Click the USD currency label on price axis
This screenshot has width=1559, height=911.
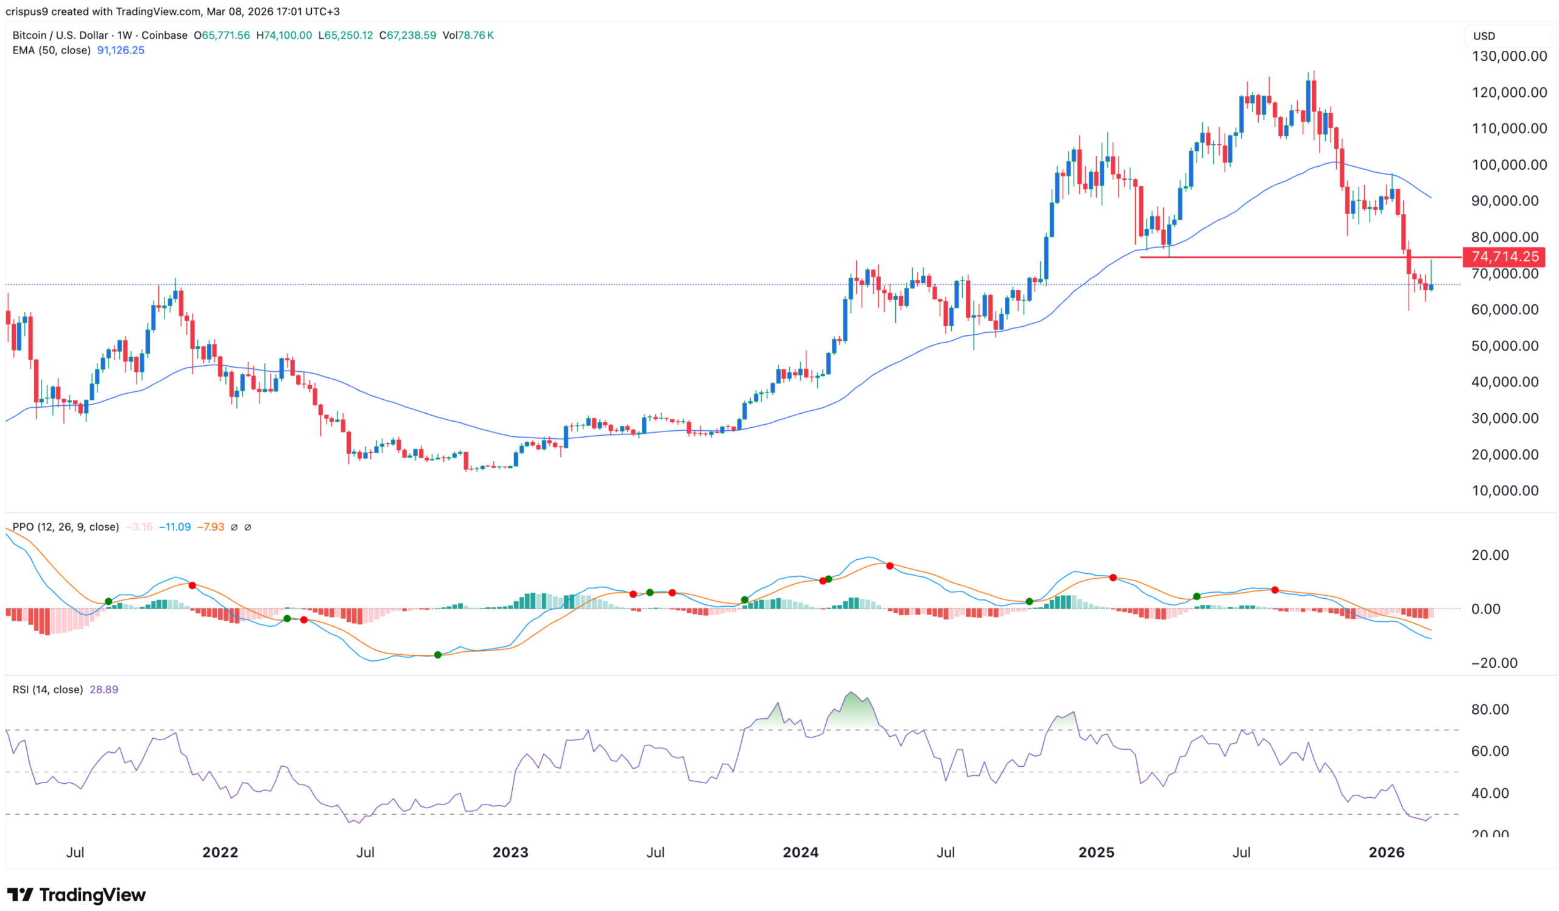pos(1483,36)
